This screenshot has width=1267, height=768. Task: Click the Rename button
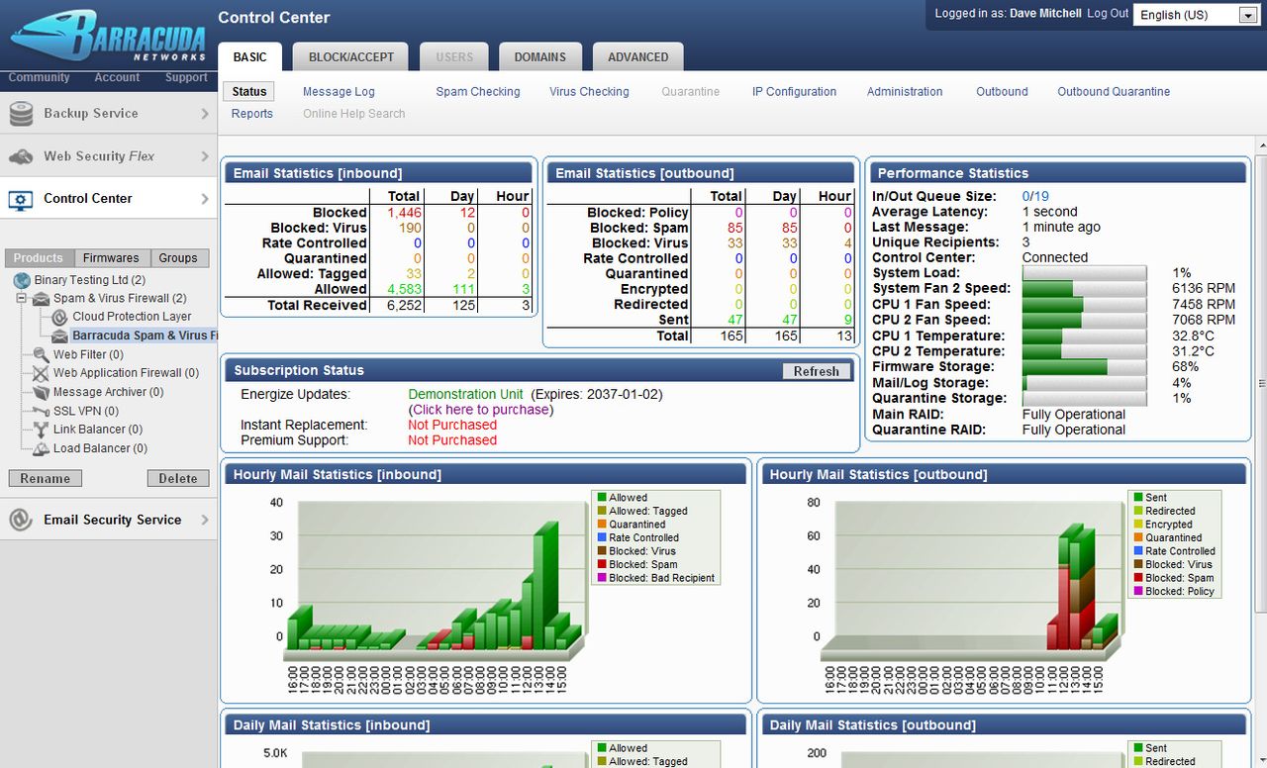pyautogui.click(x=45, y=479)
